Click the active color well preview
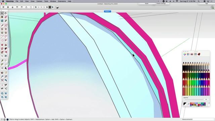This screenshot has width=215, height=121. pyautogui.click(x=185, y=104)
